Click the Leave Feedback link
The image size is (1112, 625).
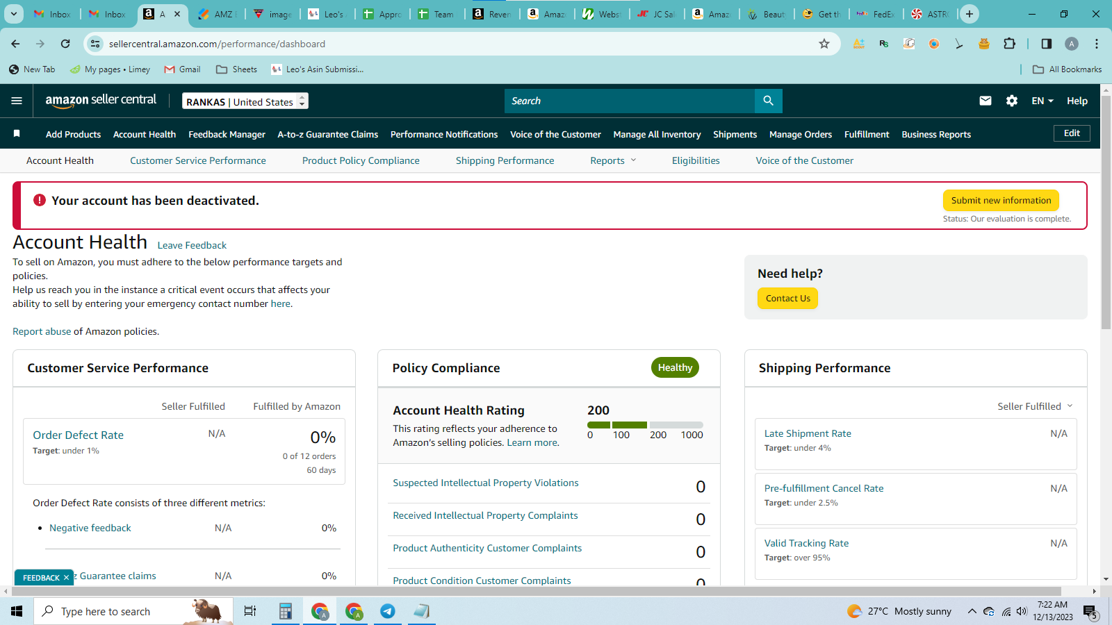(x=192, y=245)
